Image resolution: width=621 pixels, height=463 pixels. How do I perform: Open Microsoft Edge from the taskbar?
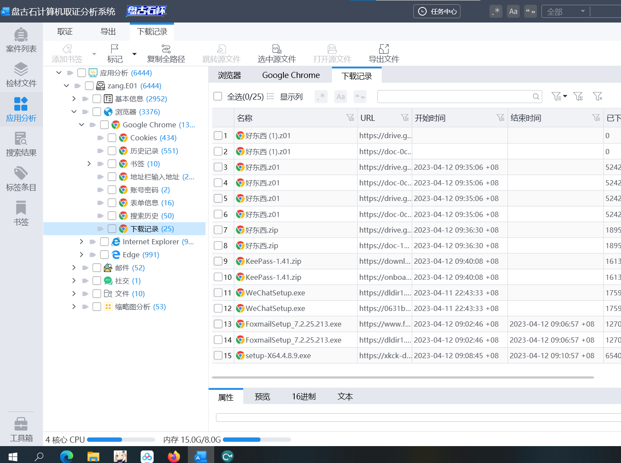[x=67, y=456]
